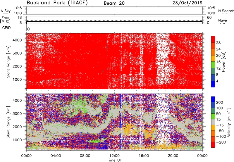Click the 08:00 time tick label
The image size is (234, 162).
click(x=85, y=156)
